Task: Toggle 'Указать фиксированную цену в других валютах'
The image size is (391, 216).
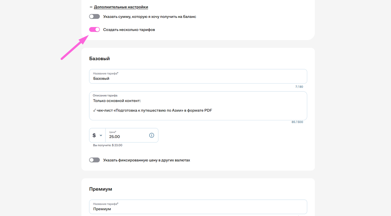Action: (94, 160)
